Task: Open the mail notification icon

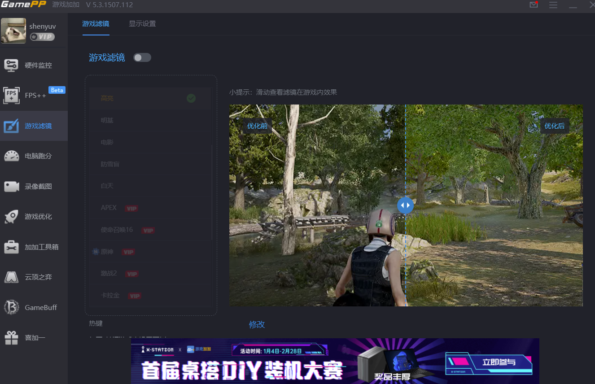Action: point(534,5)
